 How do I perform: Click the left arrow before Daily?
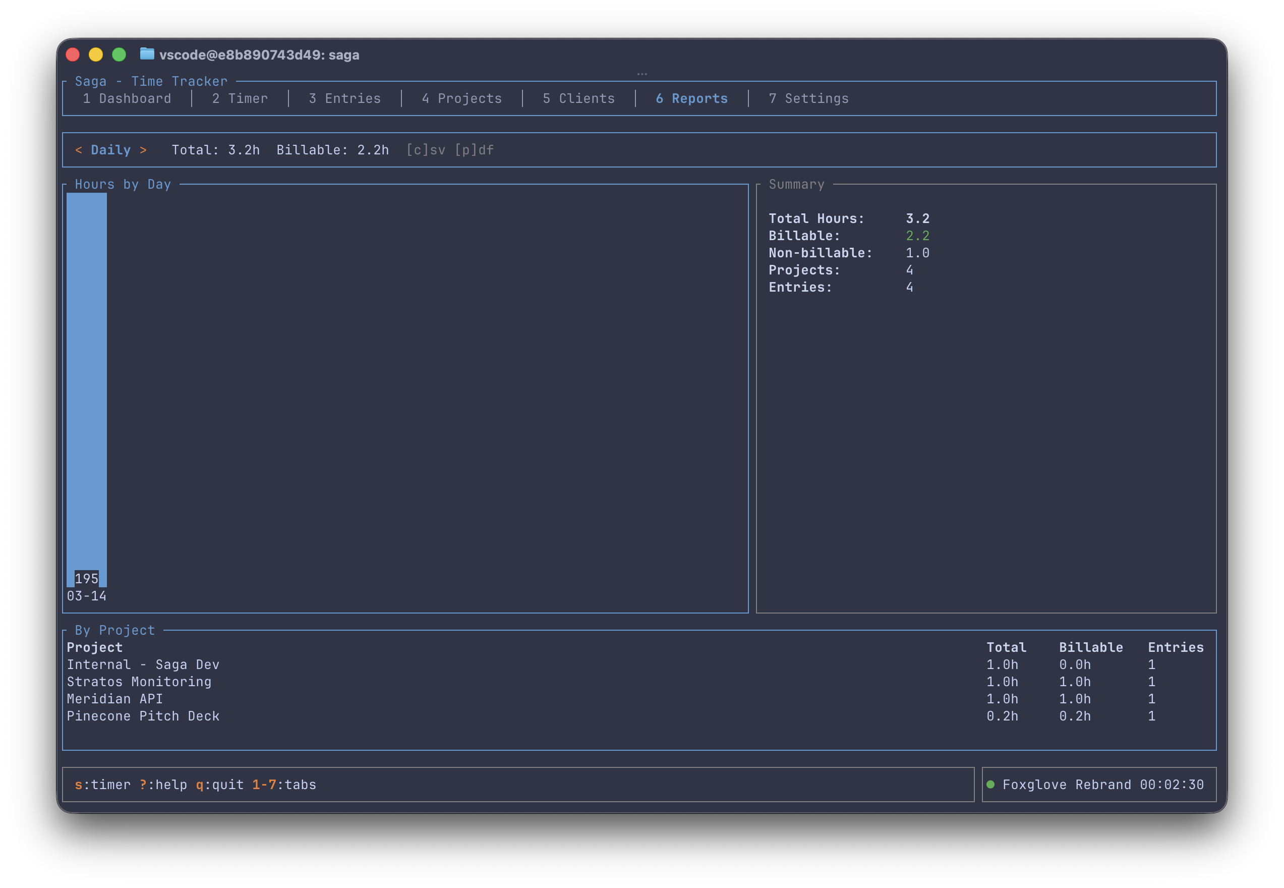[78, 150]
